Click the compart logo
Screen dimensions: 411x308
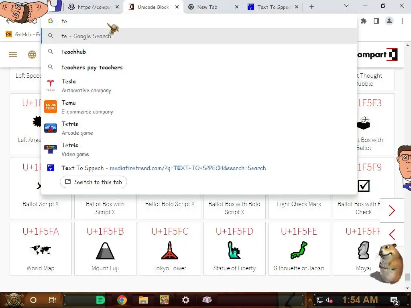[x=377, y=55]
